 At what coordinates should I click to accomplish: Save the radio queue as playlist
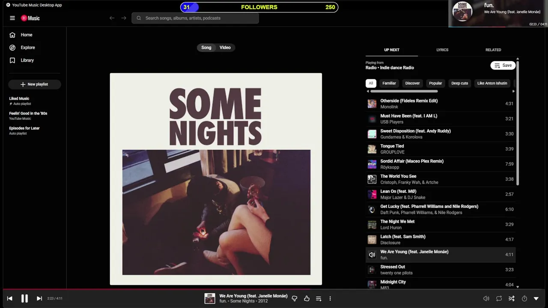tap(503, 65)
